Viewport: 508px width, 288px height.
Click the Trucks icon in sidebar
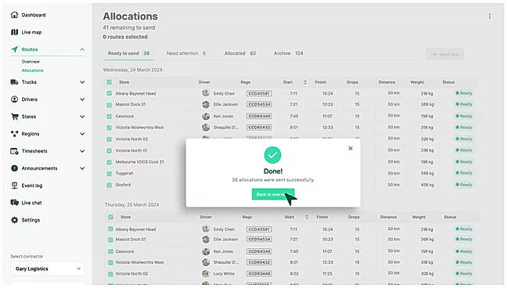14,82
